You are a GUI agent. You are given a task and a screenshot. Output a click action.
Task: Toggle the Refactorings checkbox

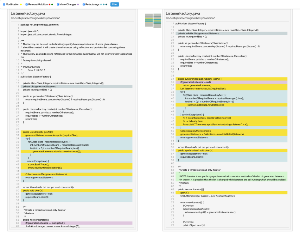pyautogui.click(x=84, y=4)
